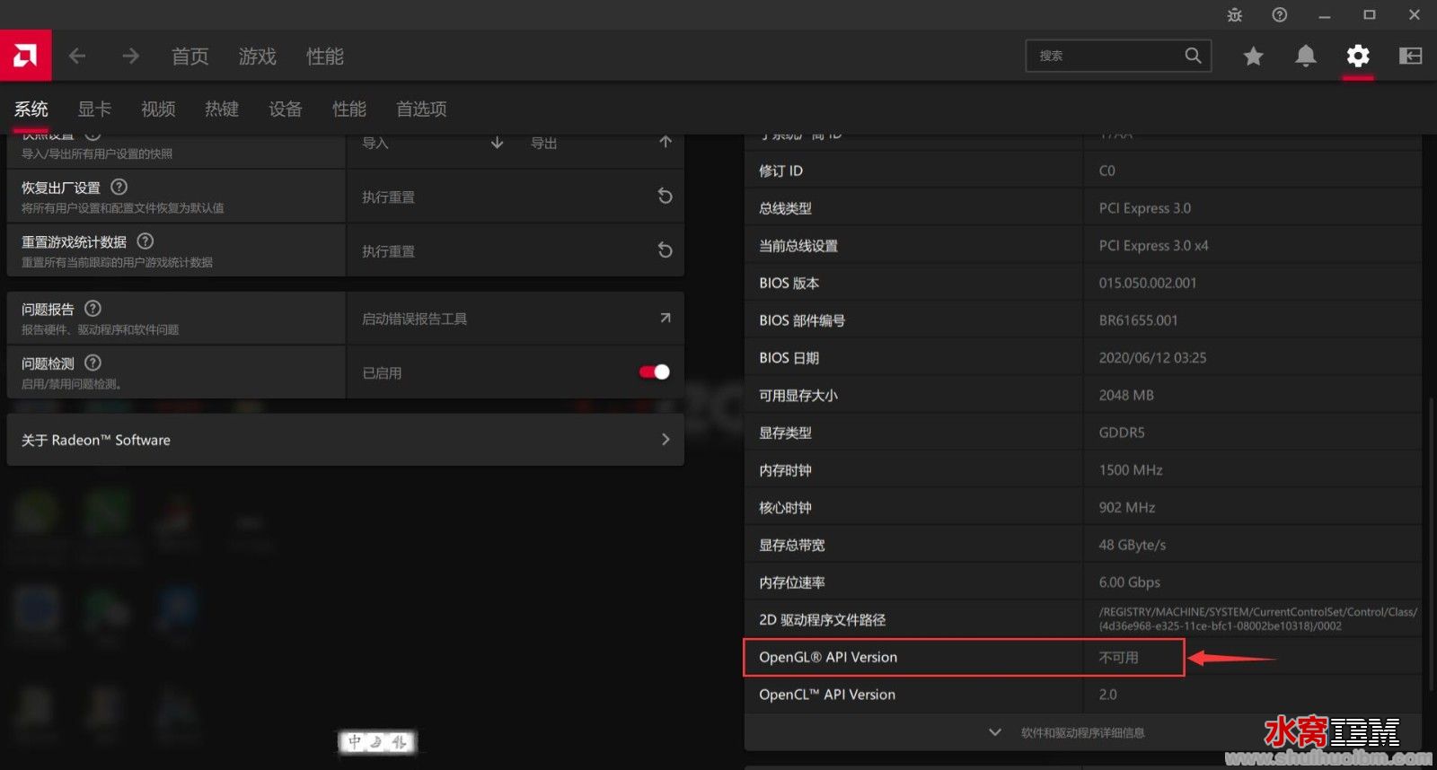Click BIOS 日期 value 2020/06/12 03:25
This screenshot has height=770, width=1437.
point(1152,358)
